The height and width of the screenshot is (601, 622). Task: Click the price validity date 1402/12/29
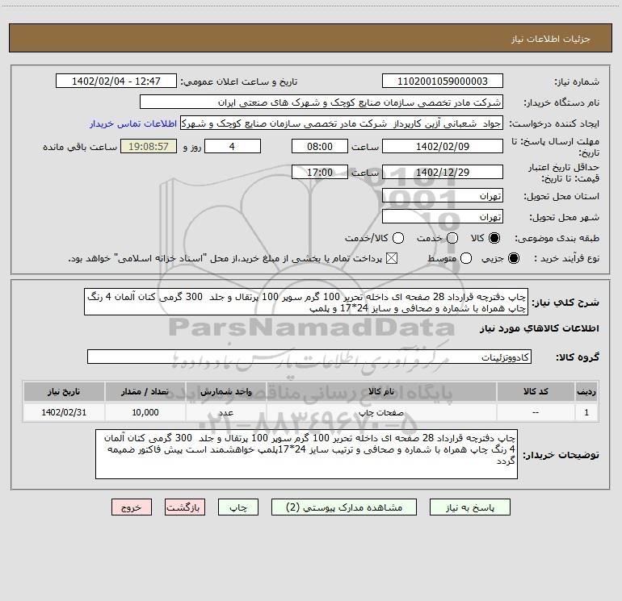pos(443,173)
